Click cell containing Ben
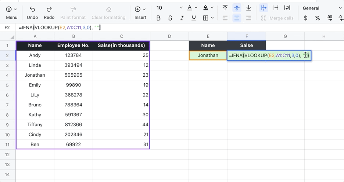This screenshot has width=344, height=182. (x=35, y=145)
